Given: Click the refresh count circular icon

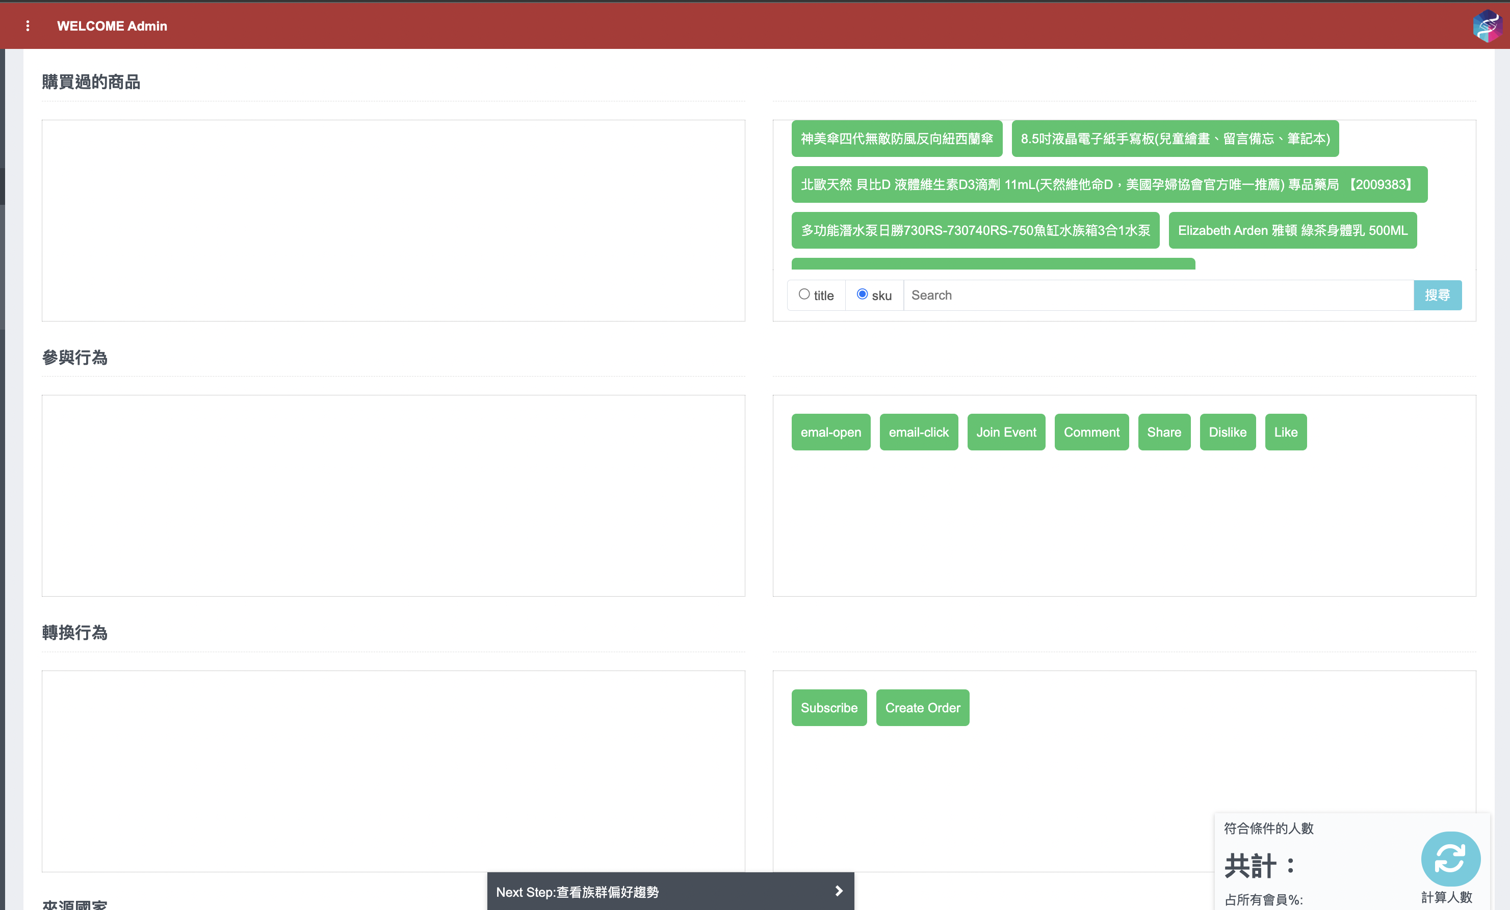Looking at the screenshot, I should click(x=1450, y=858).
